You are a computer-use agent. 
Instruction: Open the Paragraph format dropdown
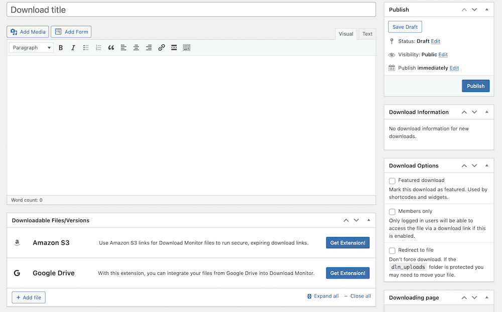[x=31, y=48]
